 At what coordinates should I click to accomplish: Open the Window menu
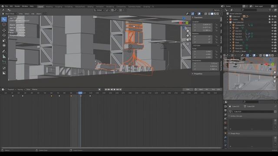(25, 6)
